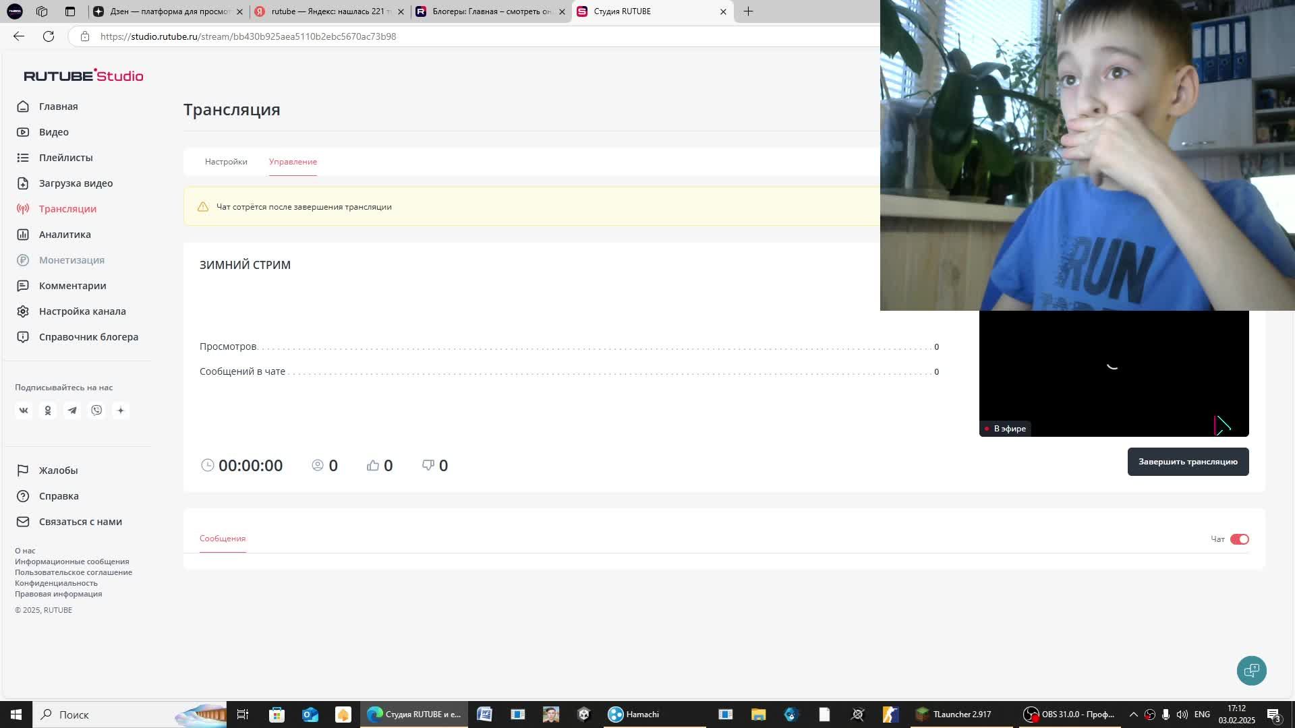Open the Пользовательское соглашение link
This screenshot has width=1295, height=728.
[x=74, y=572]
